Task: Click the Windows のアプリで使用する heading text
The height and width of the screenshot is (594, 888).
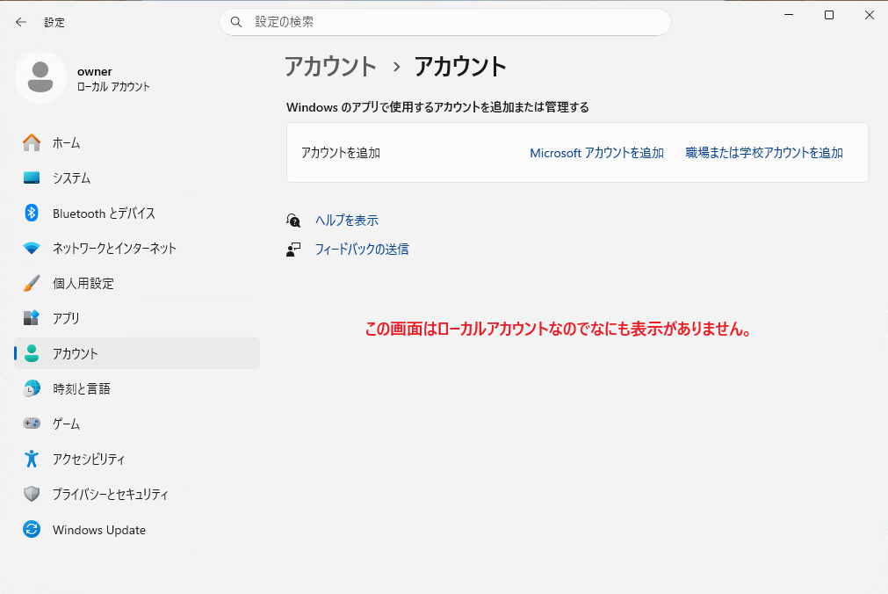Action: point(437,107)
